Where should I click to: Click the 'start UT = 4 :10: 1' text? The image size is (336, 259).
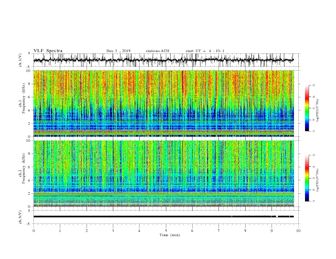[x=205, y=51]
